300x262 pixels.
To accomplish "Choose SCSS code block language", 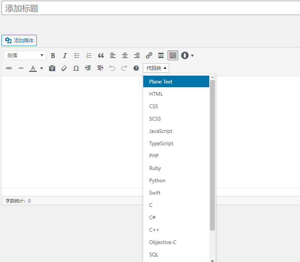I will [x=176, y=119].
